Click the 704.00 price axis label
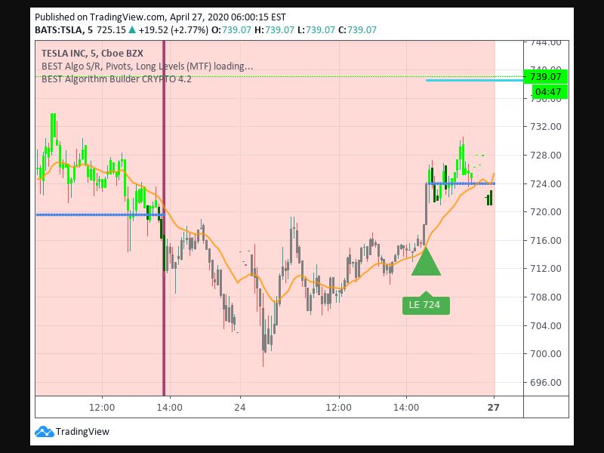 pyautogui.click(x=546, y=325)
